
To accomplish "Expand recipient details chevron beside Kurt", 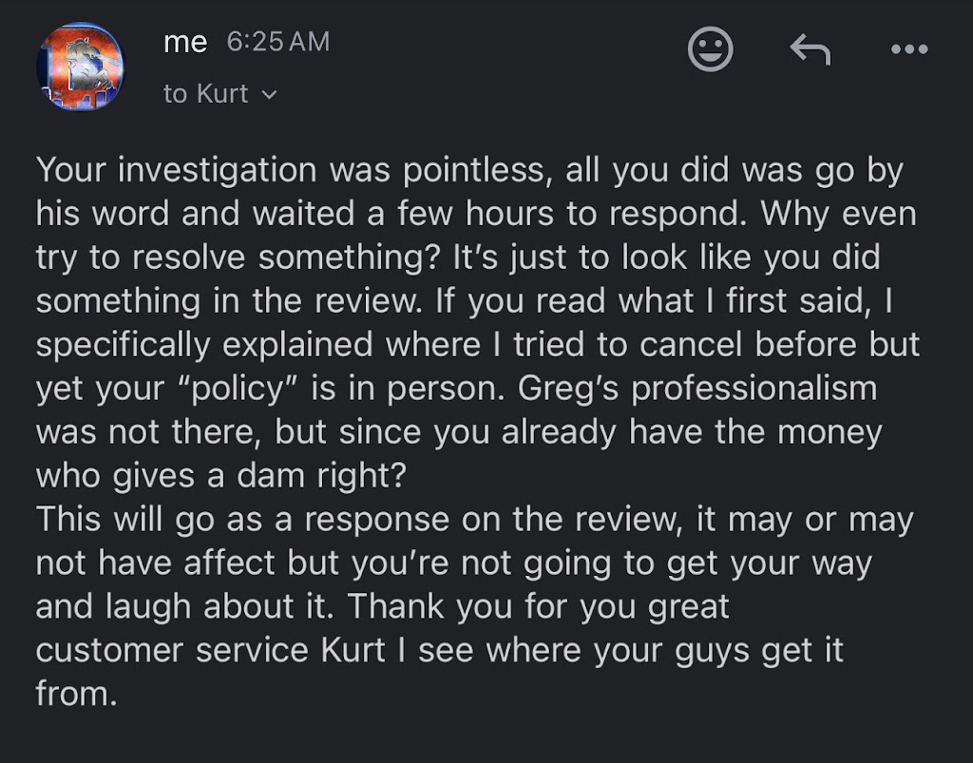I will [269, 95].
